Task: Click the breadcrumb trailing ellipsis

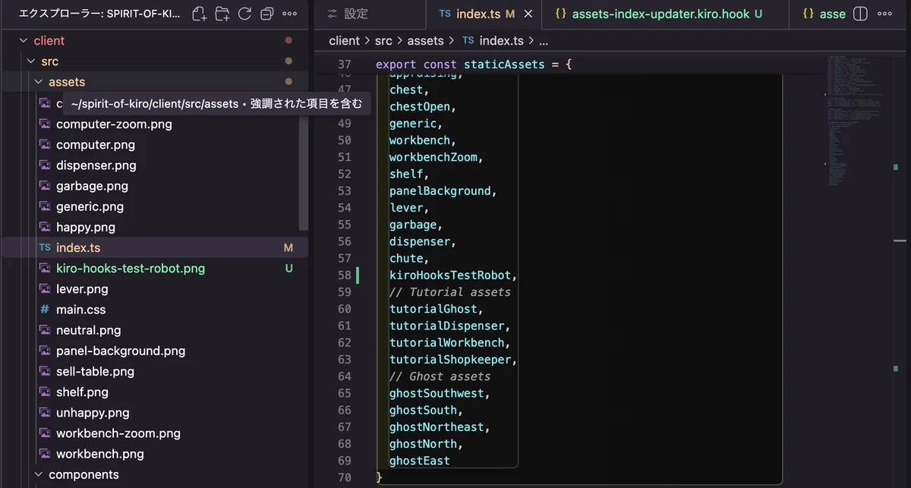Action: [x=543, y=41]
